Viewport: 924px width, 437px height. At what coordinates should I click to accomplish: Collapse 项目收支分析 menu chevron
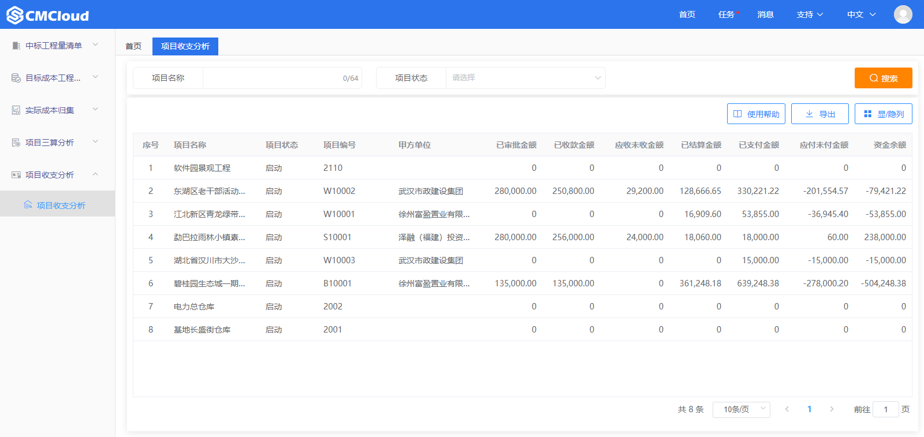pos(95,174)
